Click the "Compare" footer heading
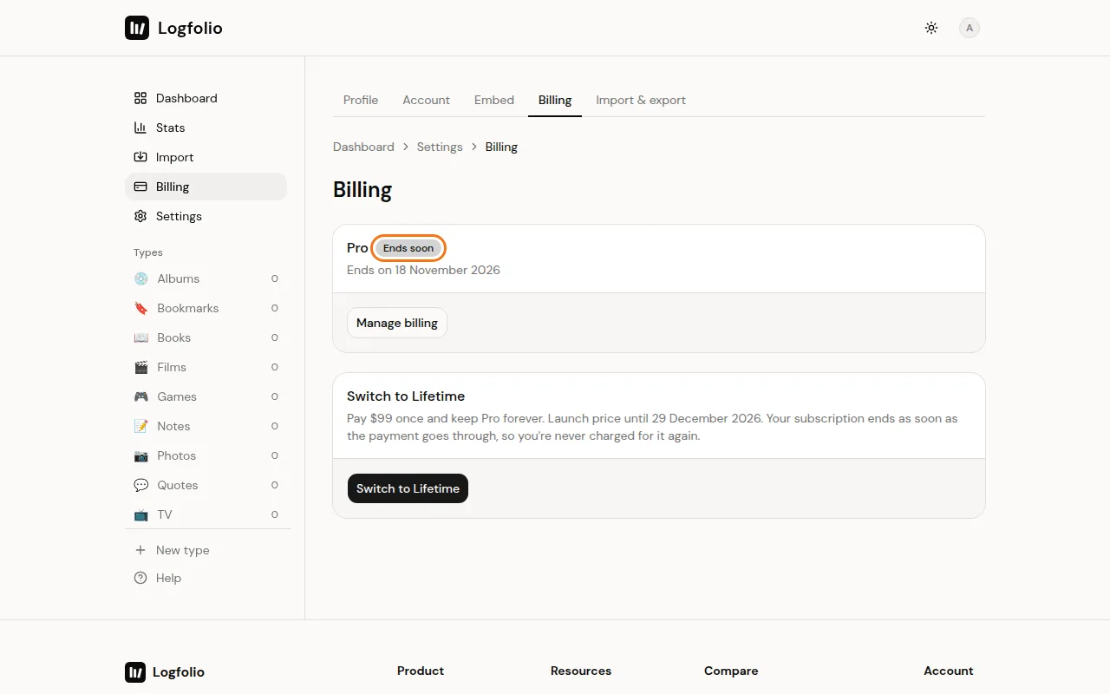Image resolution: width=1110 pixels, height=694 pixels. click(x=731, y=671)
